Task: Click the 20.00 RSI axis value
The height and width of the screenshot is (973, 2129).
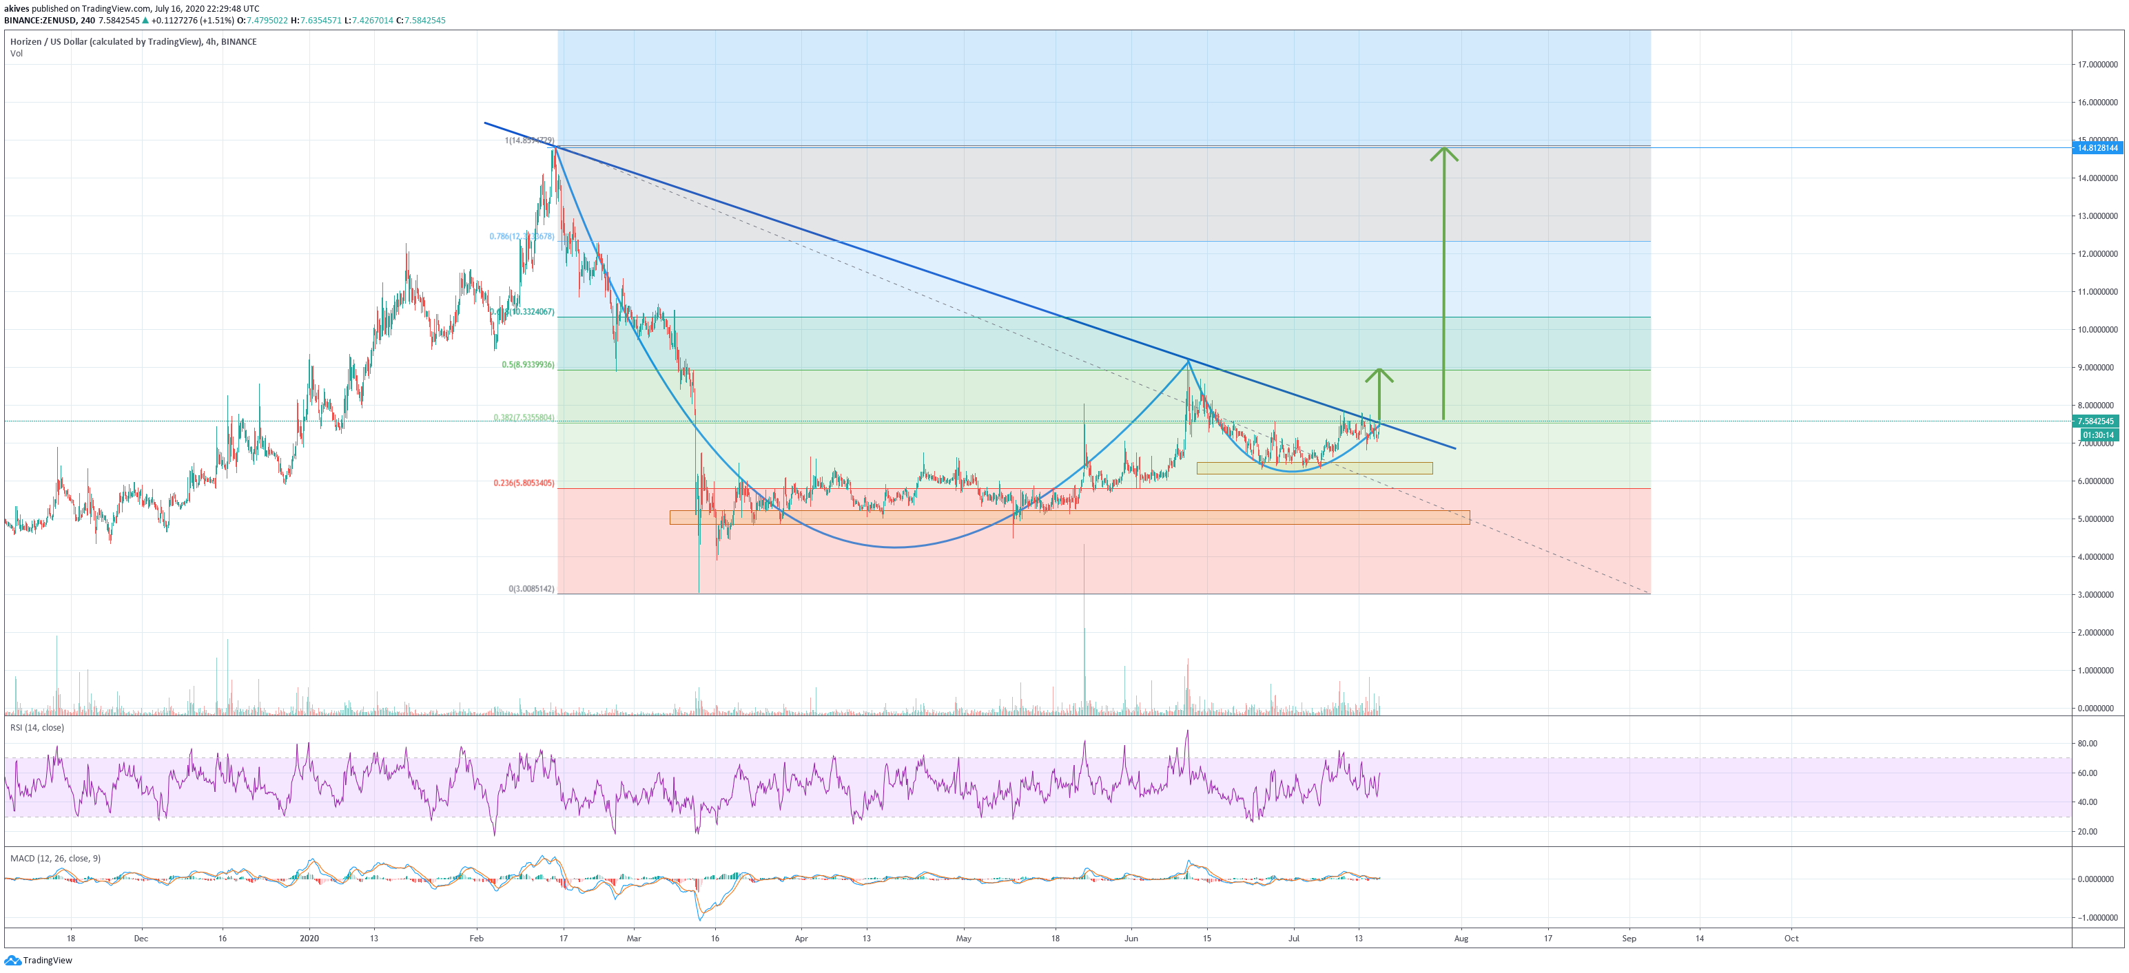Action: [x=2087, y=832]
